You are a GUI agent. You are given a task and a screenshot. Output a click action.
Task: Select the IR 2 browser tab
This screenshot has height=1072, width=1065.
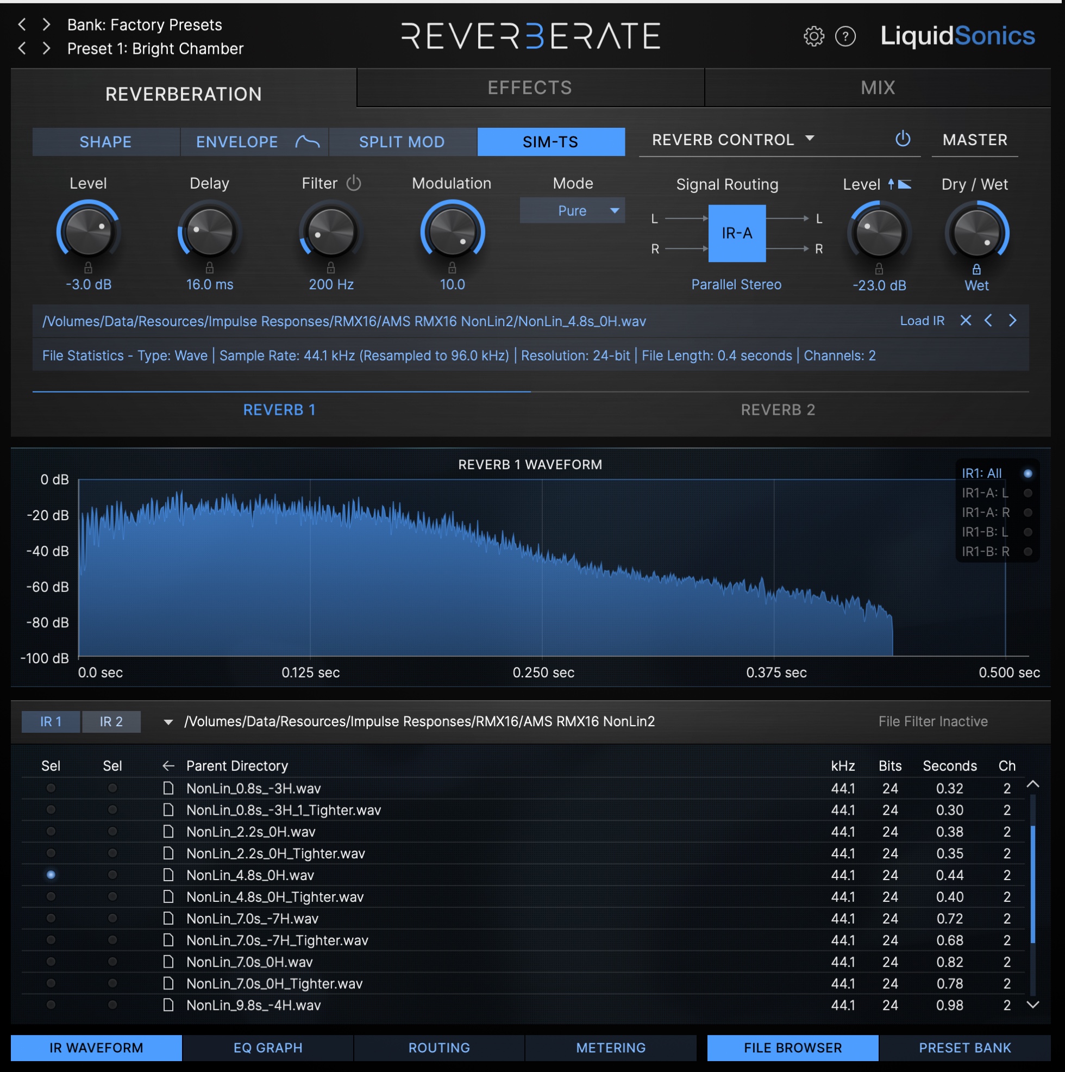[111, 721]
